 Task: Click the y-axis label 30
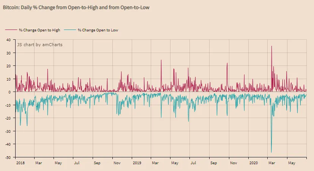click(x=8, y=53)
